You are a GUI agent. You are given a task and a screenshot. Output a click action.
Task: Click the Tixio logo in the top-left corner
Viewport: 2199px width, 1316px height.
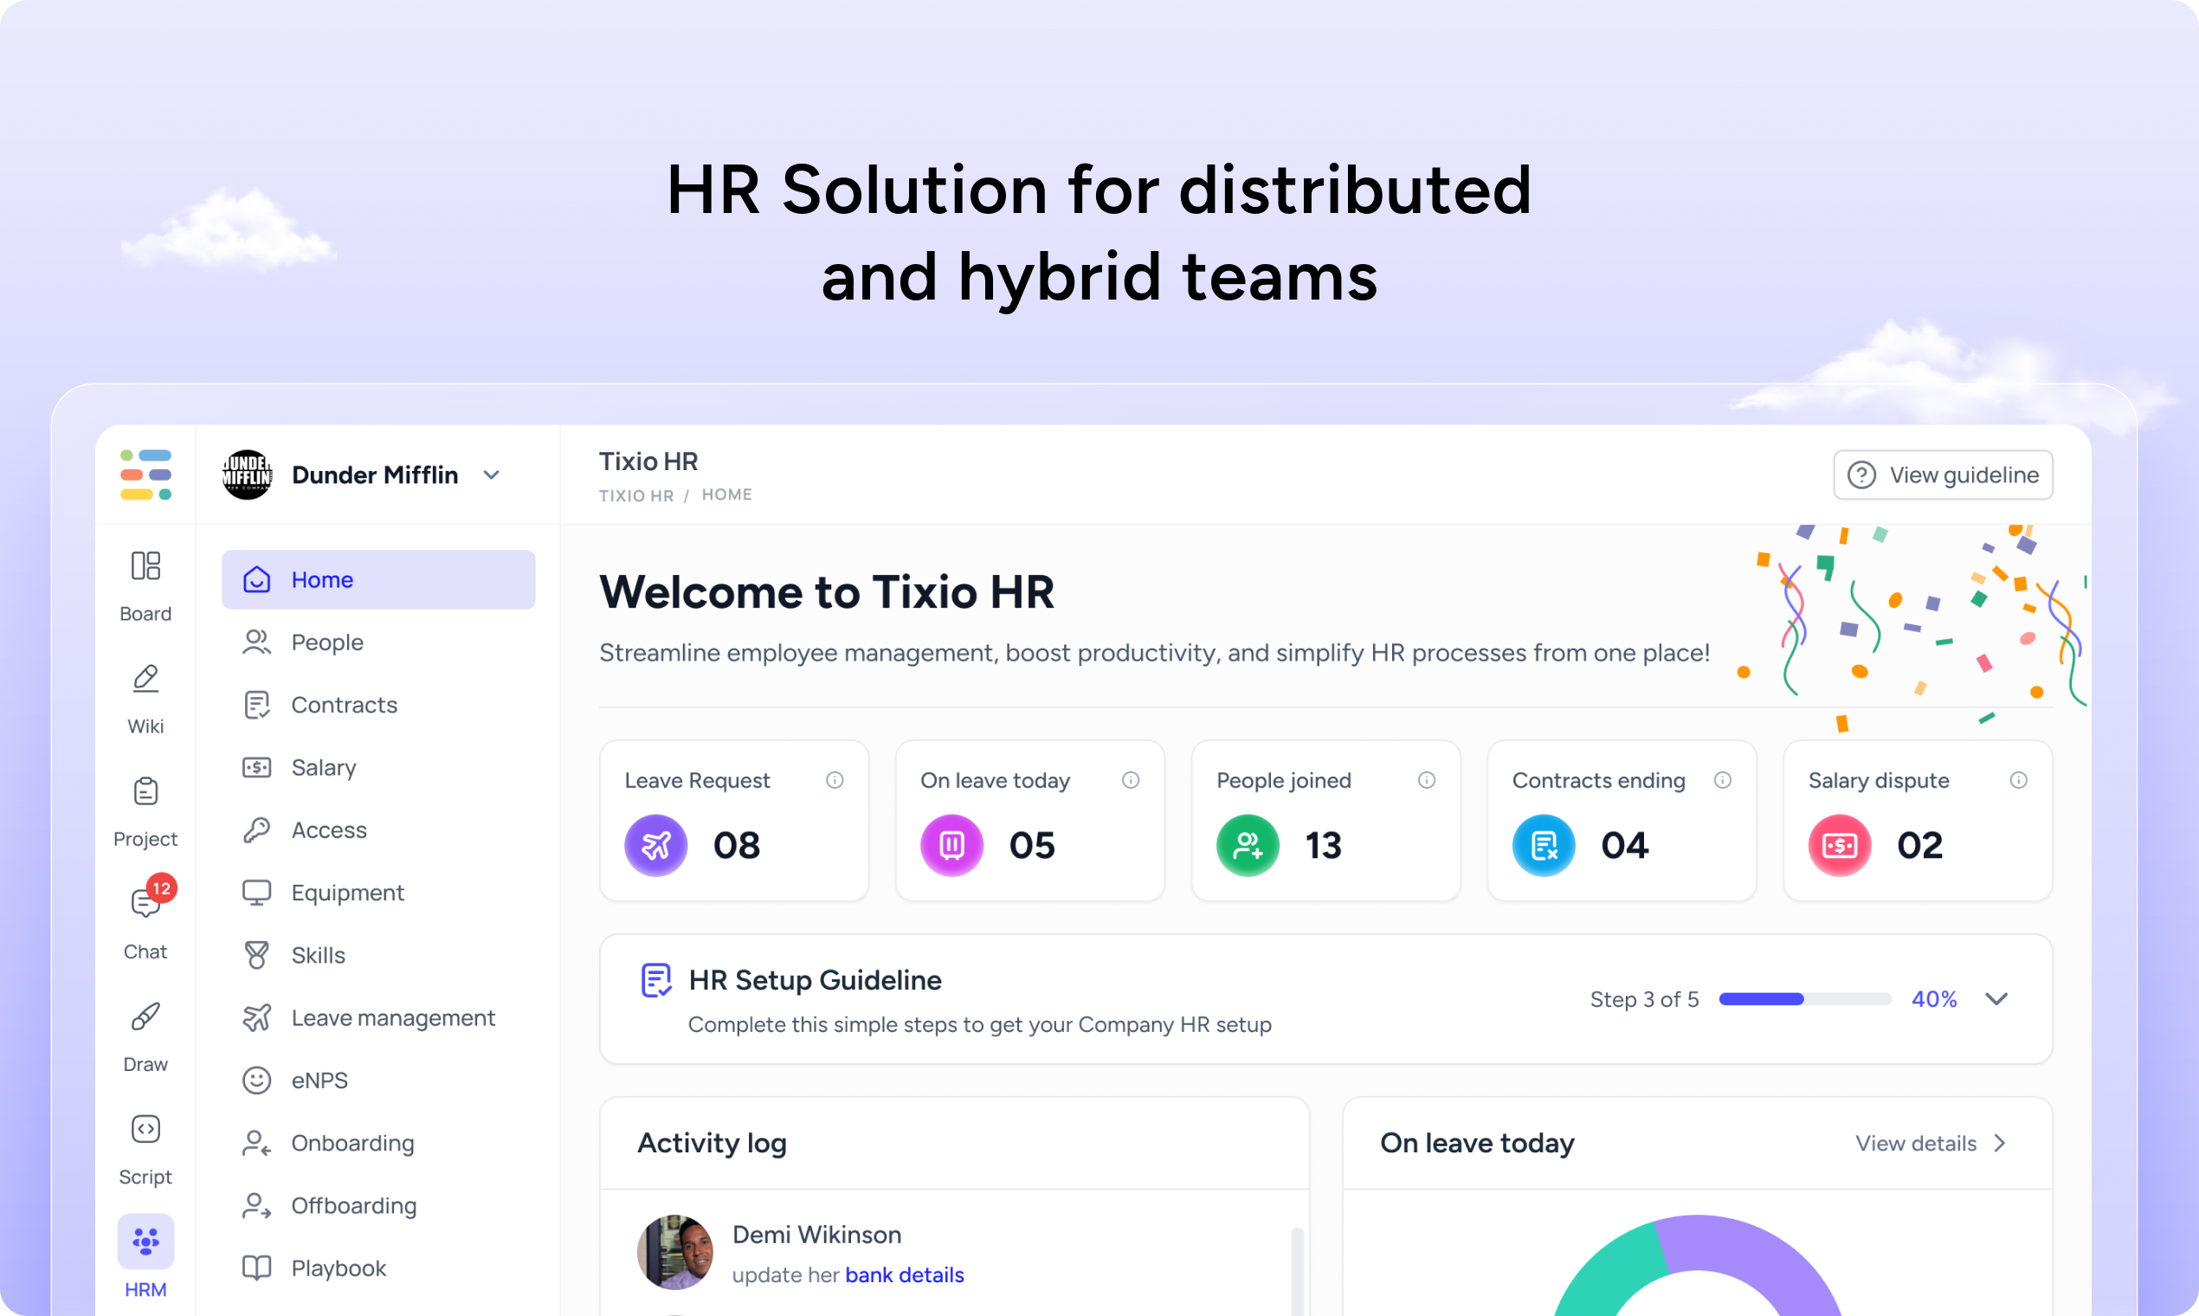145,474
